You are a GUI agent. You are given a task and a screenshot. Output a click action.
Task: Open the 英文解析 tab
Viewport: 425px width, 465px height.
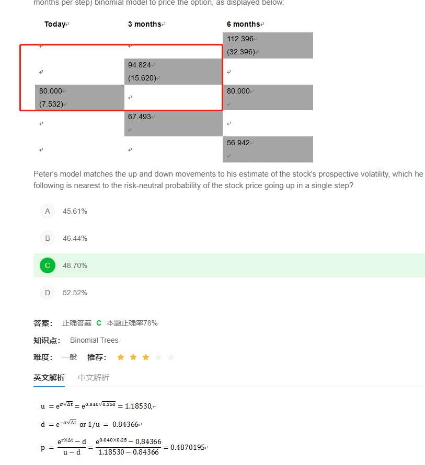(x=49, y=378)
